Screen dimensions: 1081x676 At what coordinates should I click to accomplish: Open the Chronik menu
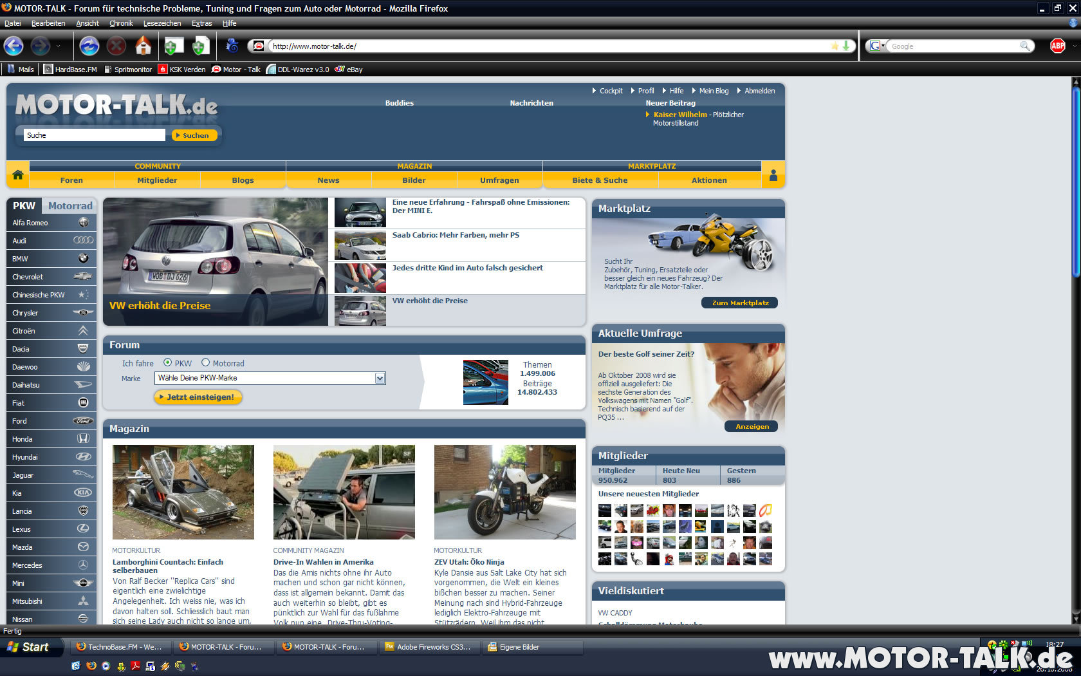121,23
